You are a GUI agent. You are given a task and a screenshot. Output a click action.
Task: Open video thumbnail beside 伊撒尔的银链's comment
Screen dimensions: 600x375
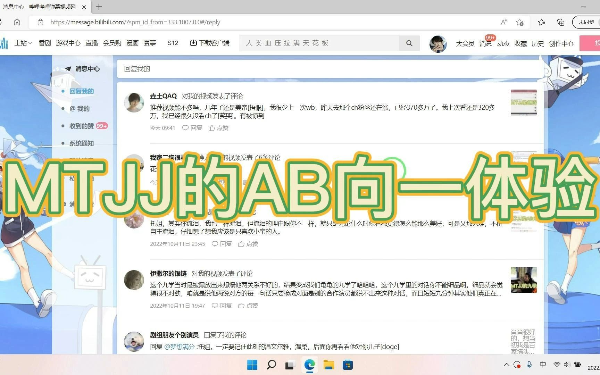point(524,280)
